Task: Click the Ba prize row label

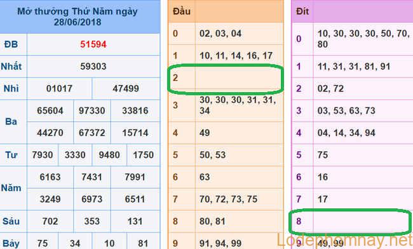Action: click(x=11, y=121)
